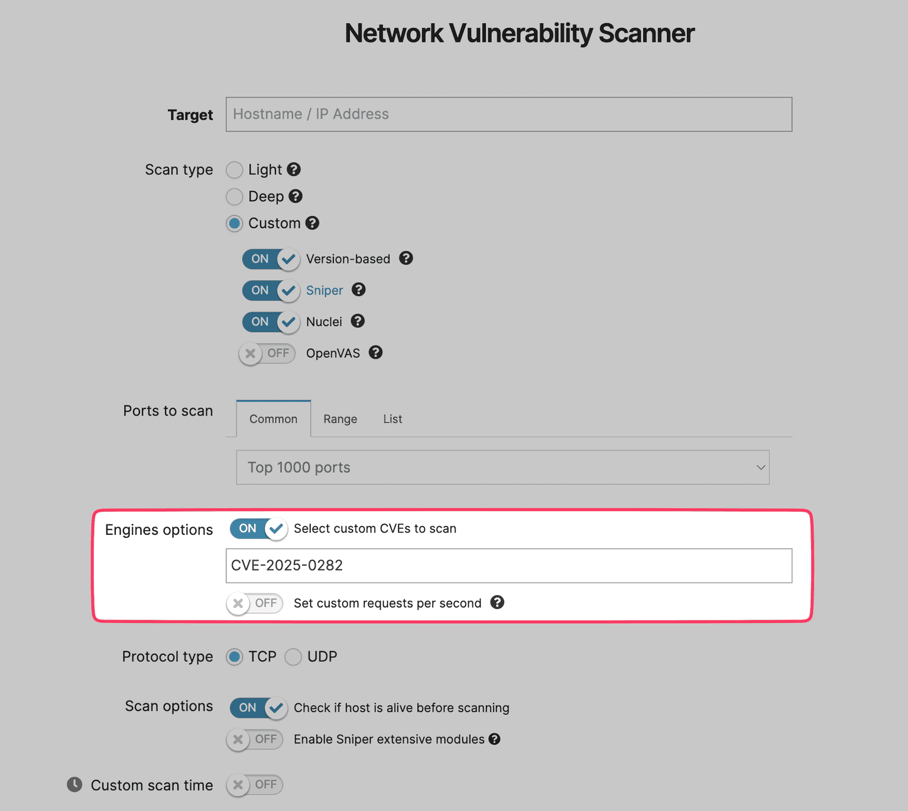Click the OpenVAS help question mark
Screen dimensions: 908x811
(x=376, y=353)
